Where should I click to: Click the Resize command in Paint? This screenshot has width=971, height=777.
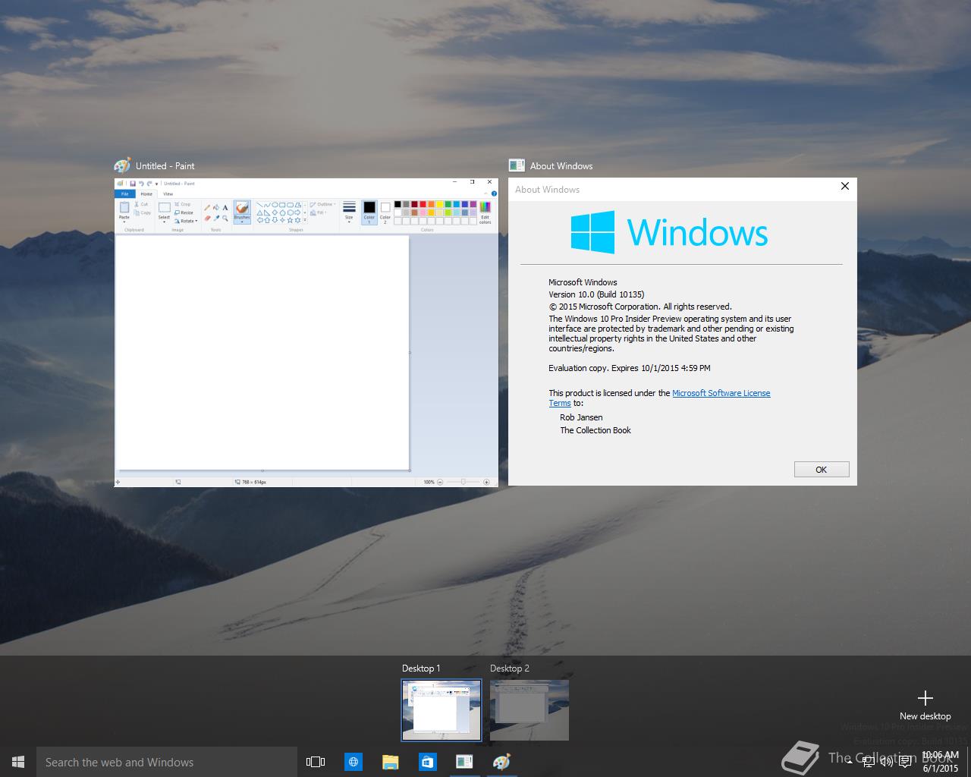click(x=184, y=212)
